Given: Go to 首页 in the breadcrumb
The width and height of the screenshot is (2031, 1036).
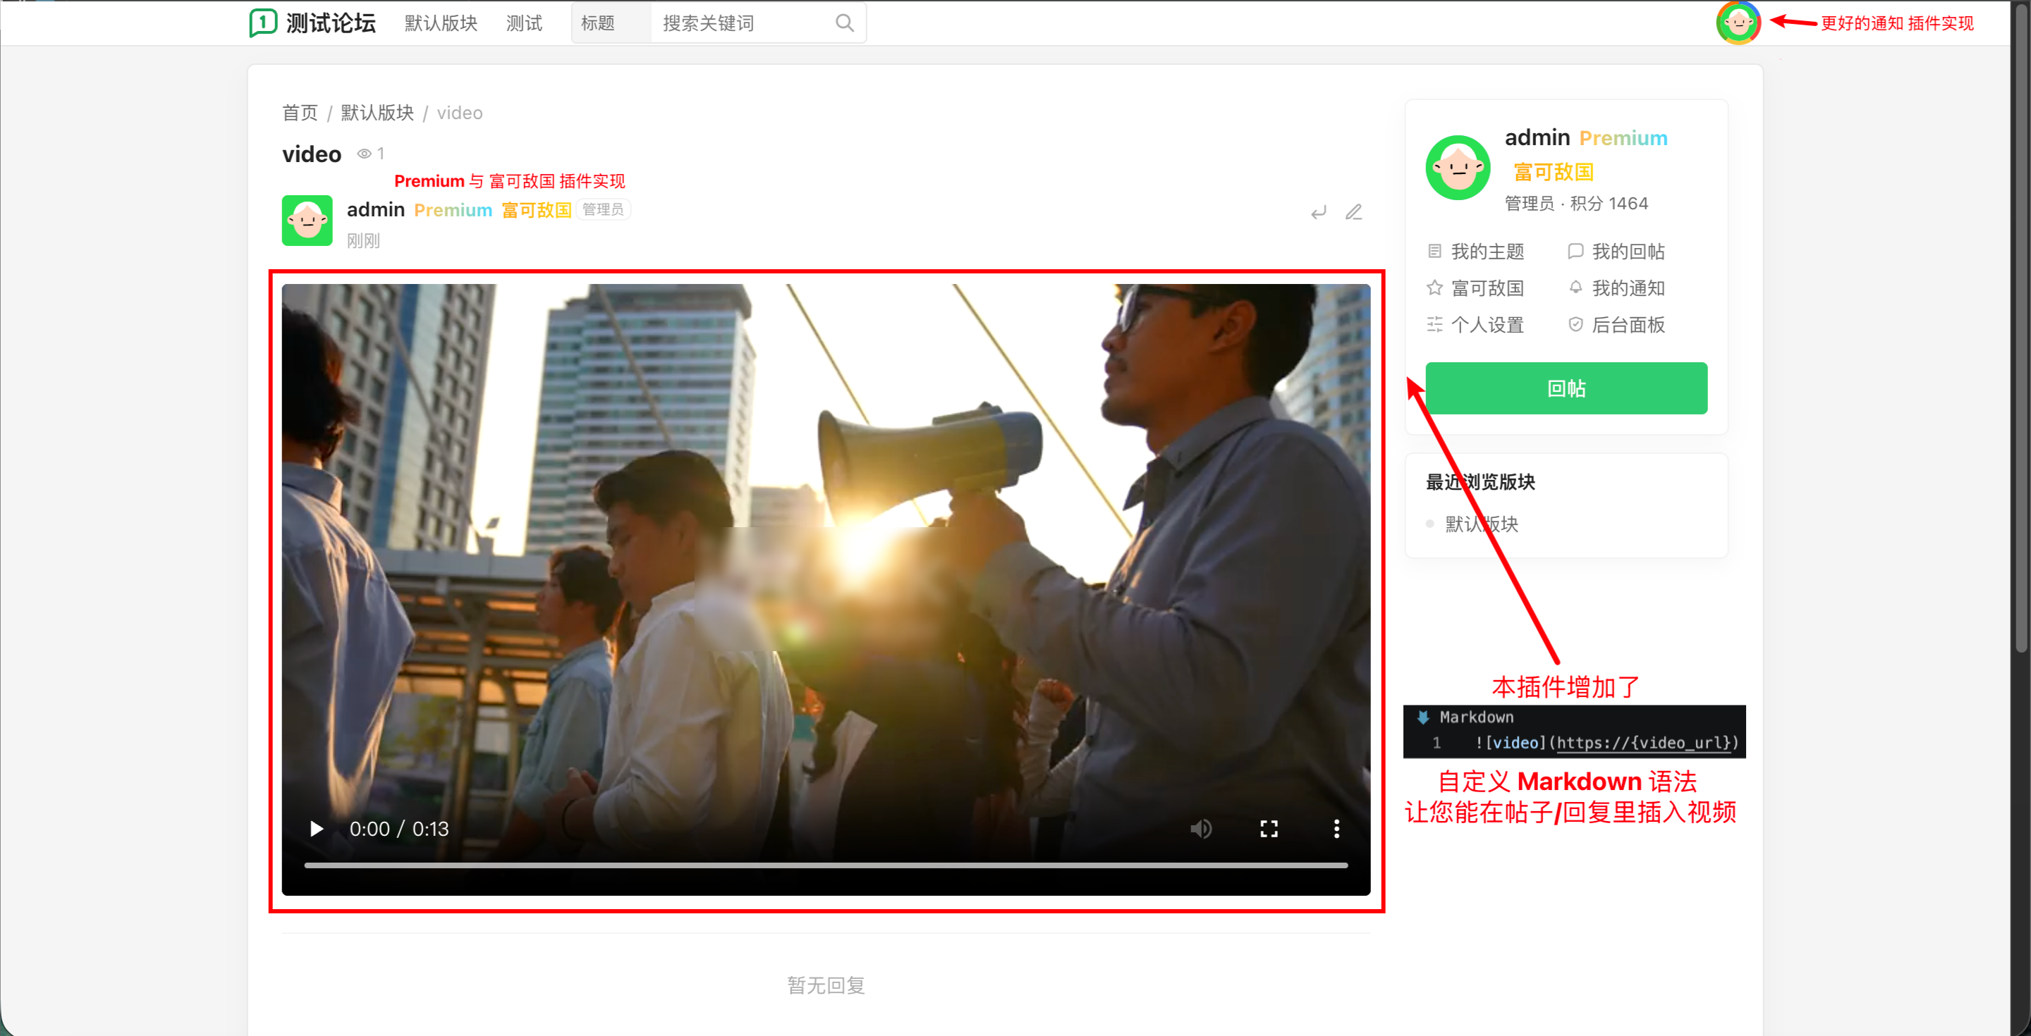Looking at the screenshot, I should click(300, 113).
